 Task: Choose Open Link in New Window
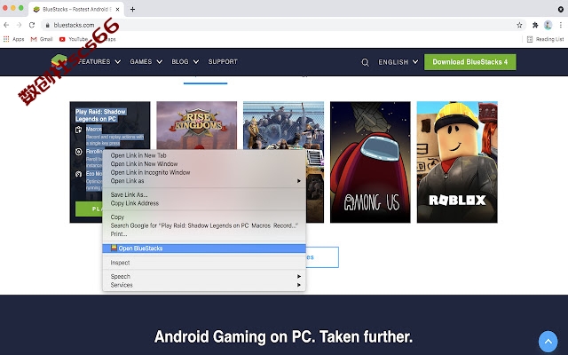(204, 163)
